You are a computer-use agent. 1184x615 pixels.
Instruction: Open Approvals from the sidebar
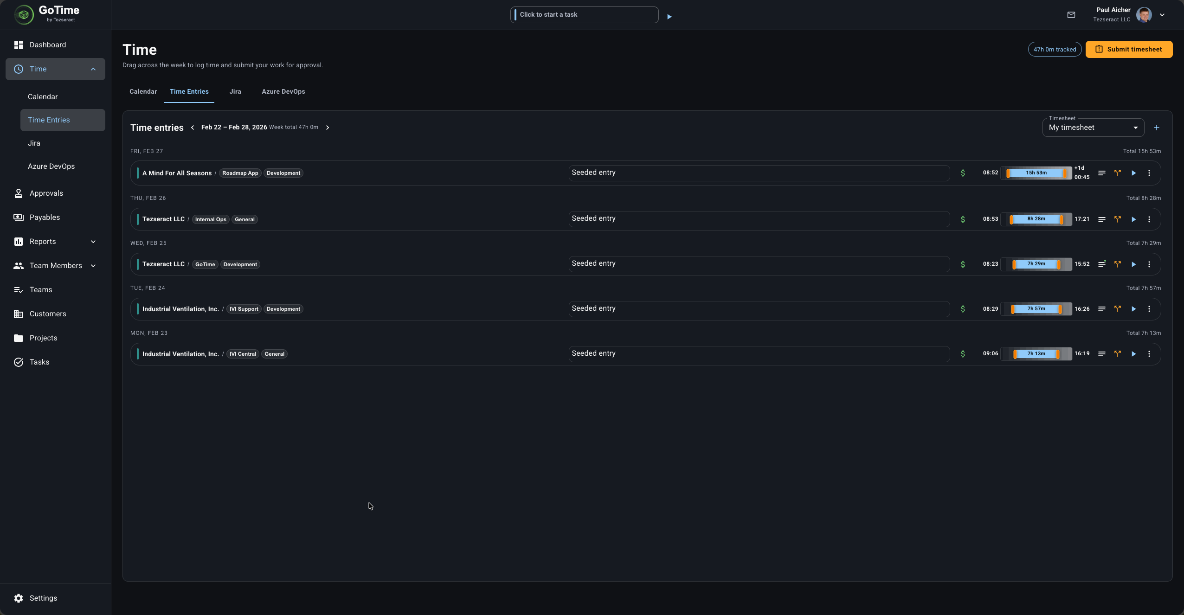pyautogui.click(x=56, y=193)
